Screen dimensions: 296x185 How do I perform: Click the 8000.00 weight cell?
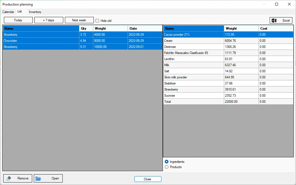[x=110, y=41]
